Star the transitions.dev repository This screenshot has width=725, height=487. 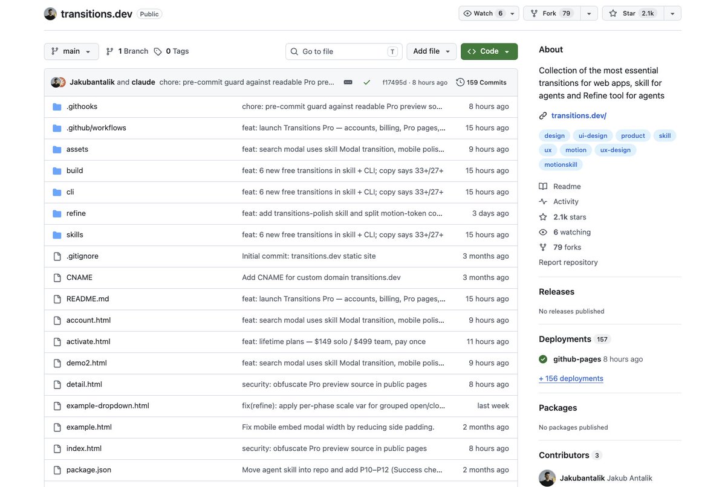tap(633, 13)
